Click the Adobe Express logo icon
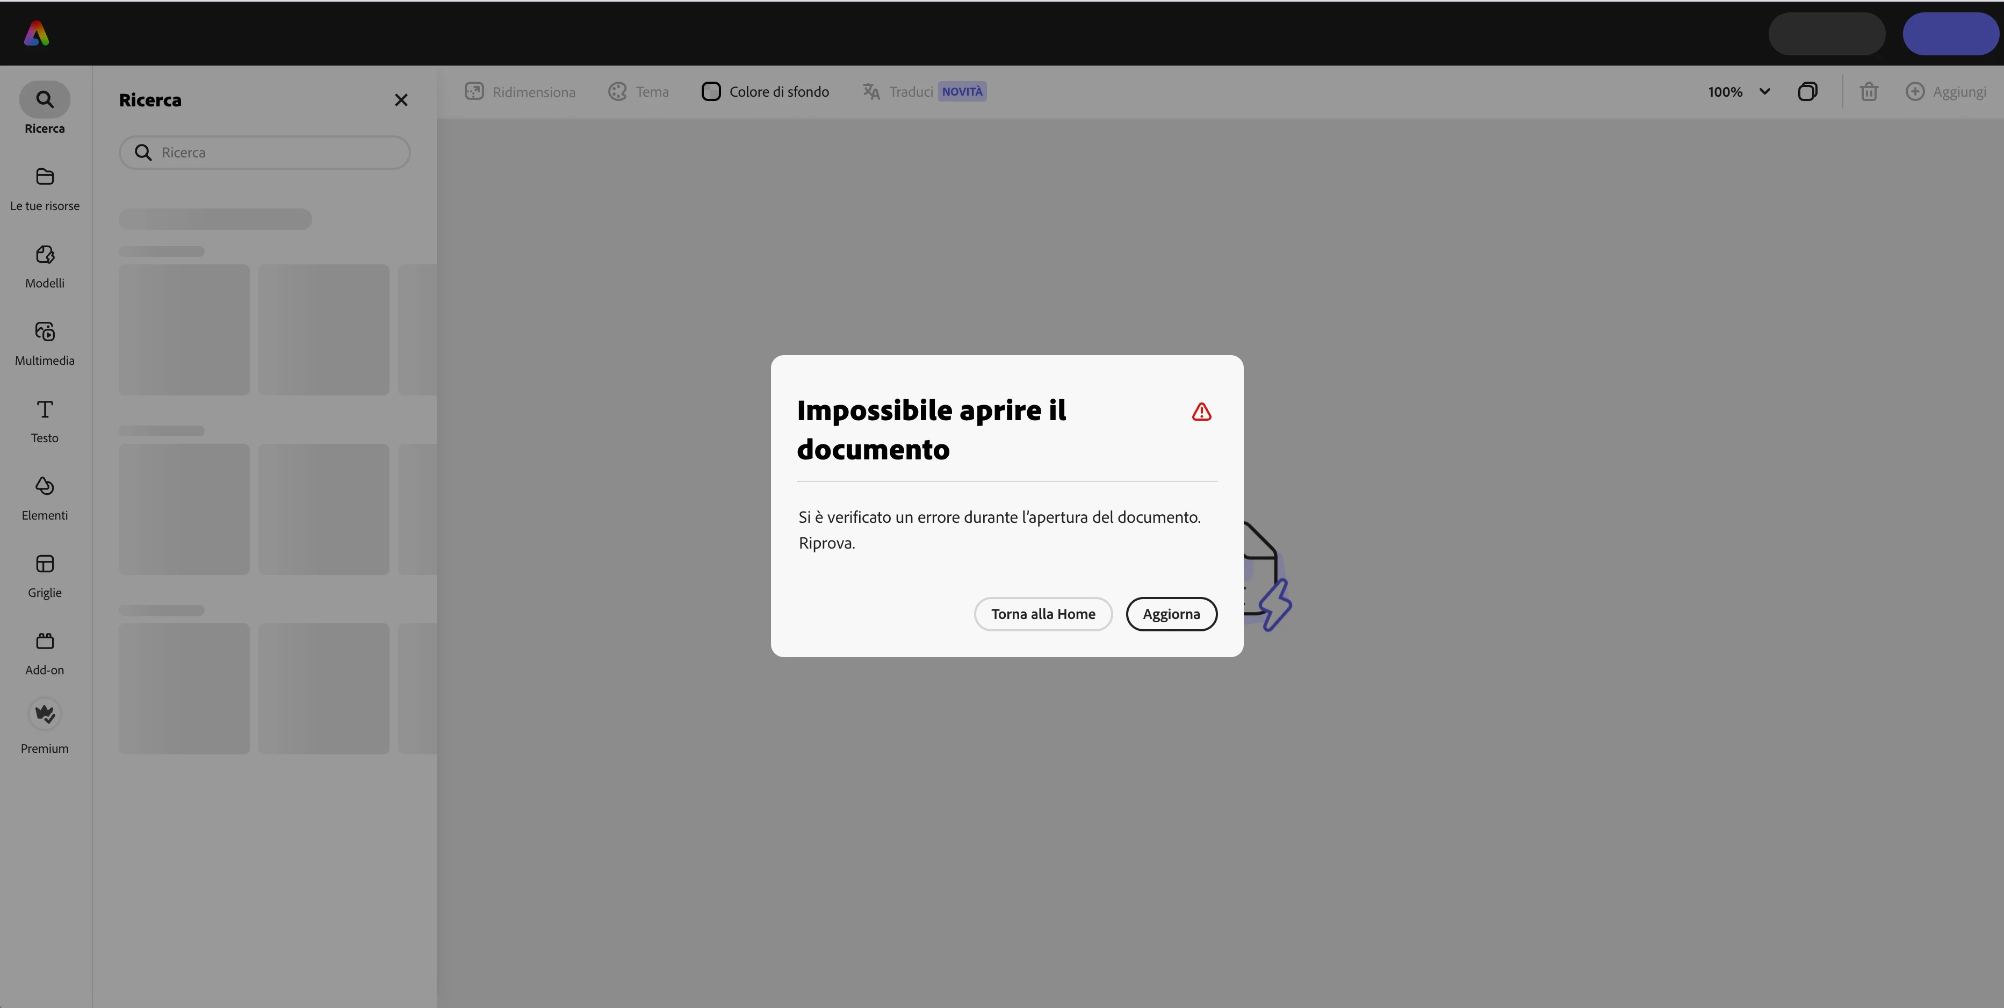This screenshot has width=2004, height=1008. pyautogui.click(x=37, y=33)
